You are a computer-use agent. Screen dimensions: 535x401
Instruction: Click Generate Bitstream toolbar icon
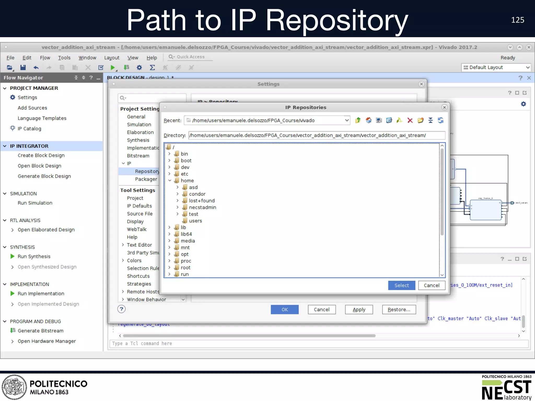[x=126, y=68]
